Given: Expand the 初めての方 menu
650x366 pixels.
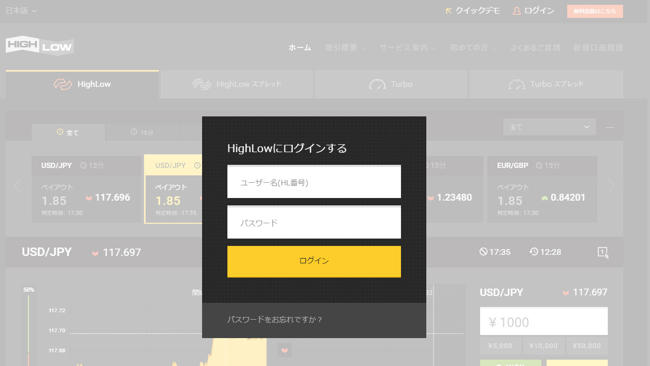Looking at the screenshot, I should point(473,47).
